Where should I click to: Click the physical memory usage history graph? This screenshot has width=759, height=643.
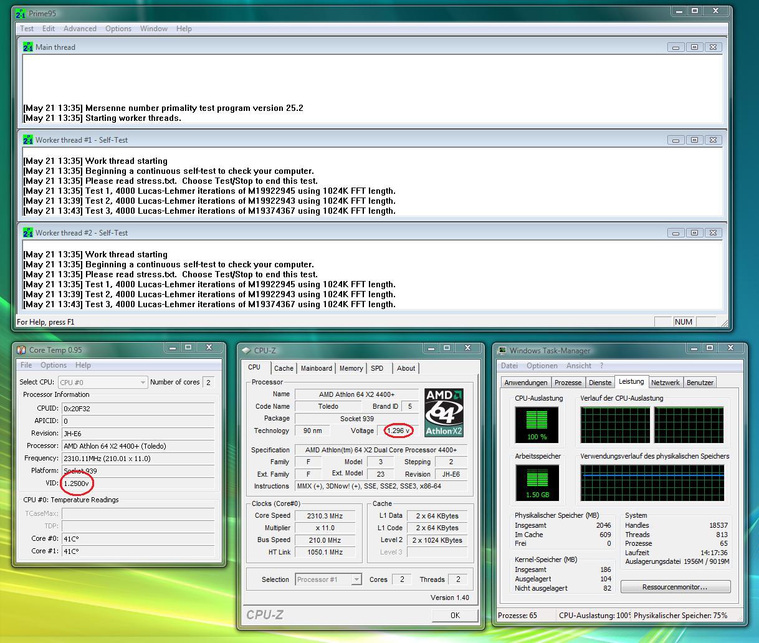click(652, 483)
